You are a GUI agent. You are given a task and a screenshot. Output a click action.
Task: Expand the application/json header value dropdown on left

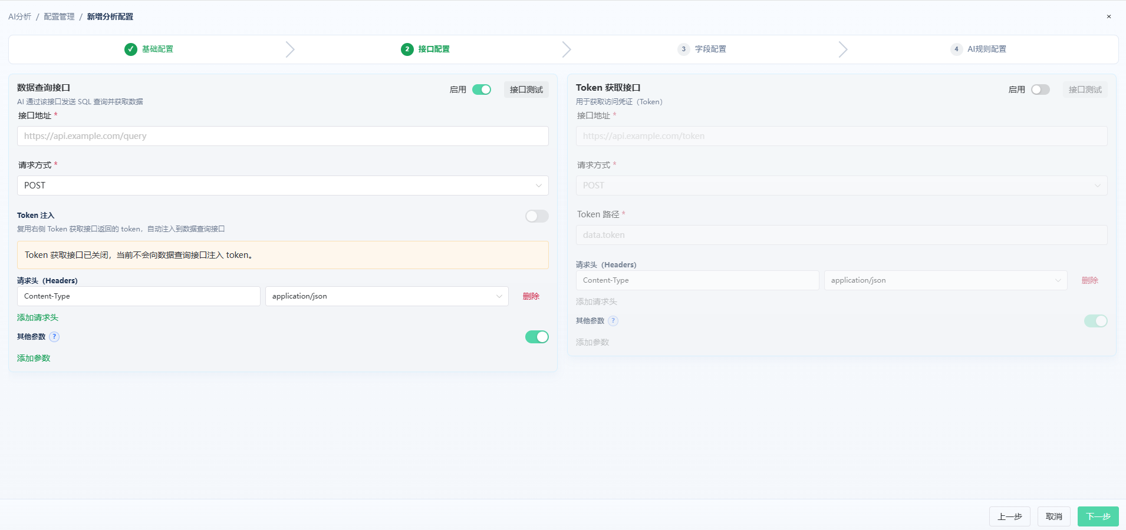pyautogui.click(x=387, y=296)
